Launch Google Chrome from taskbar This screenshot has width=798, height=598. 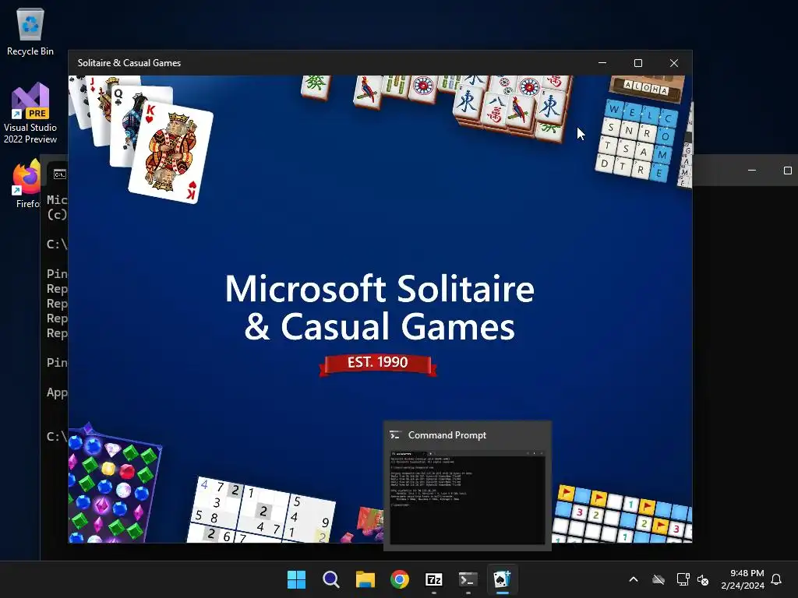(x=400, y=579)
